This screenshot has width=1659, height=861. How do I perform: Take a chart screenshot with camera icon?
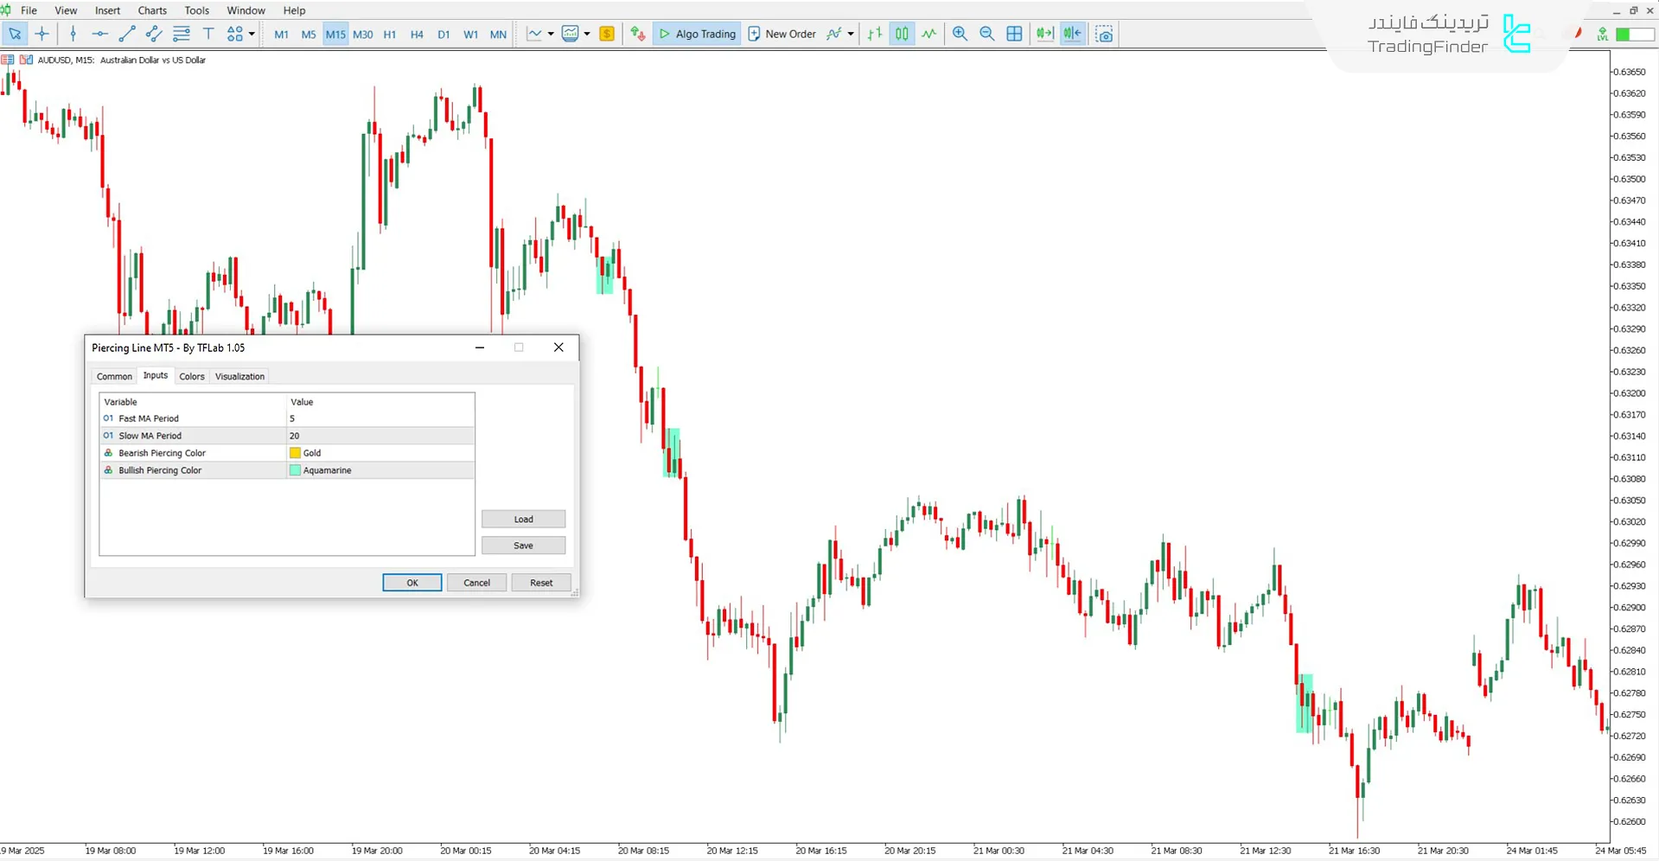coord(1104,34)
